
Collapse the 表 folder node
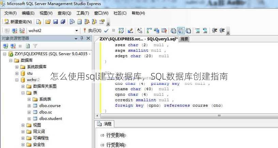pos(23,93)
